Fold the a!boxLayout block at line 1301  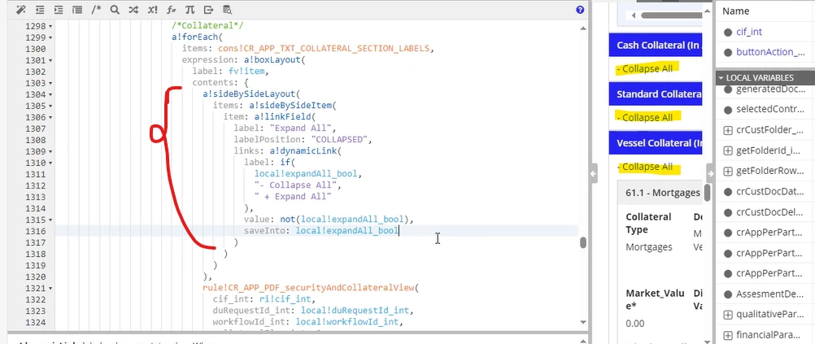click(50, 60)
